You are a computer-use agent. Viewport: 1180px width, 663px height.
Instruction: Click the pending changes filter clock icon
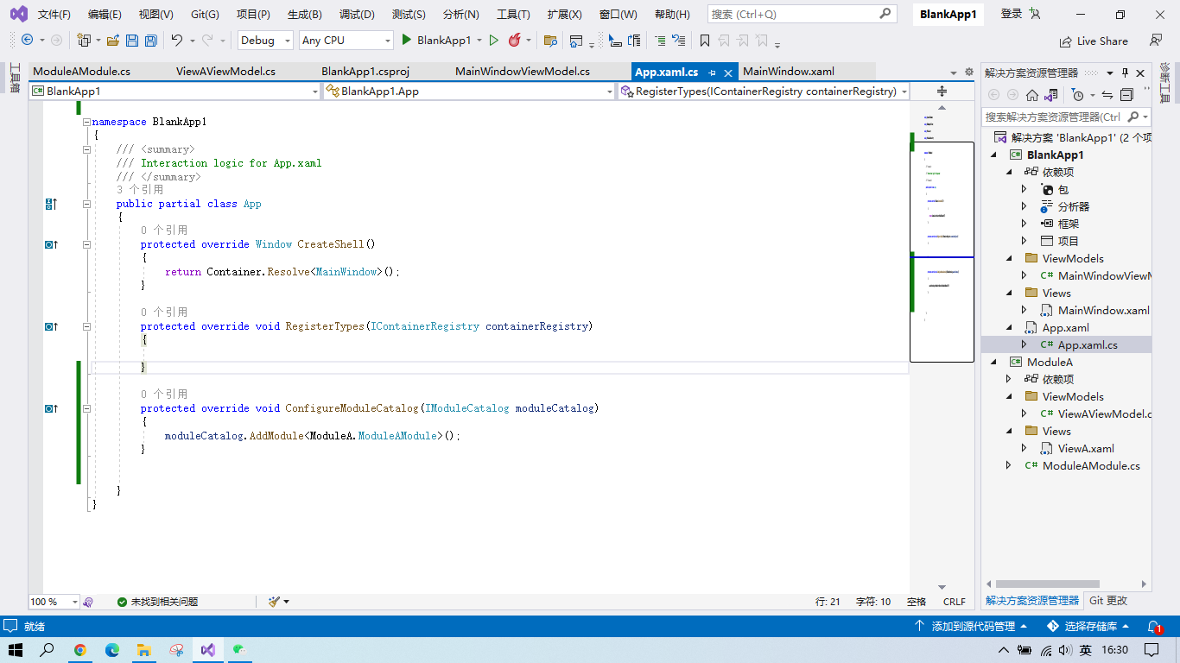point(1077,95)
